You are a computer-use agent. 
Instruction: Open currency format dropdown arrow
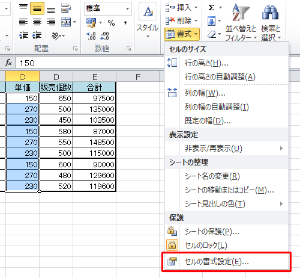pyautogui.click(x=101, y=23)
